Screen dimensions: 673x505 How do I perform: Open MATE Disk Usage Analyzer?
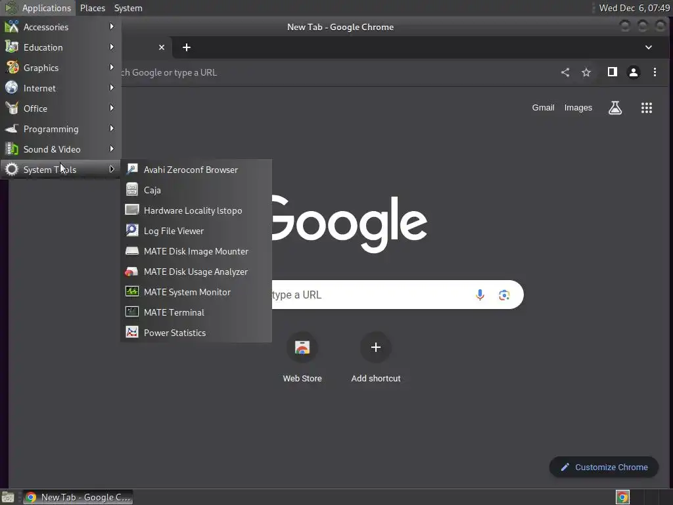[x=196, y=272]
